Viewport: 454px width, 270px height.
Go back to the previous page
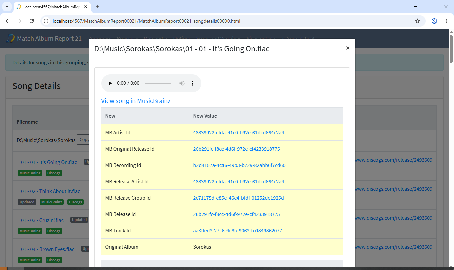8,21
